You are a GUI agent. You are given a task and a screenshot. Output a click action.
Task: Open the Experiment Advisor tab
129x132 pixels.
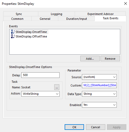(101, 14)
